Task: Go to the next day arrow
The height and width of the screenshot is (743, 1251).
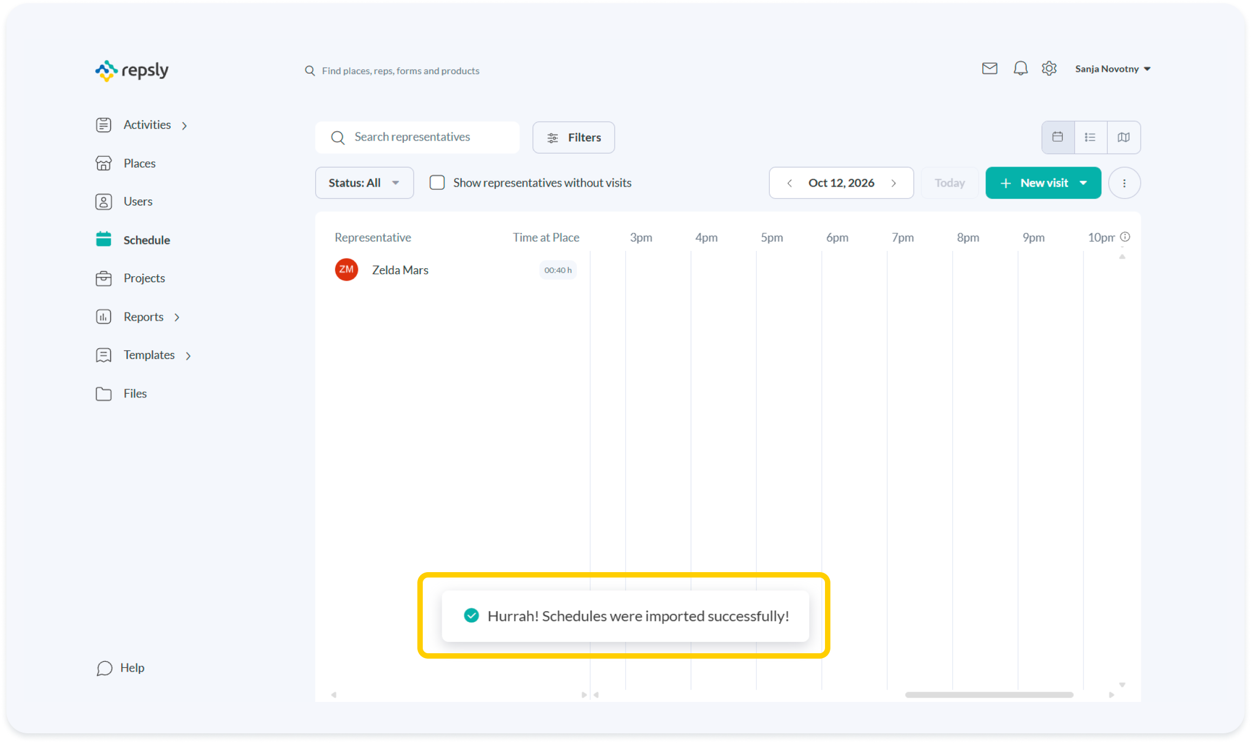Action: coord(894,183)
